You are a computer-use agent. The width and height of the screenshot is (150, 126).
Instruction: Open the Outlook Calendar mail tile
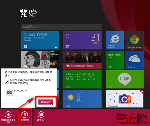pos(40,40)
